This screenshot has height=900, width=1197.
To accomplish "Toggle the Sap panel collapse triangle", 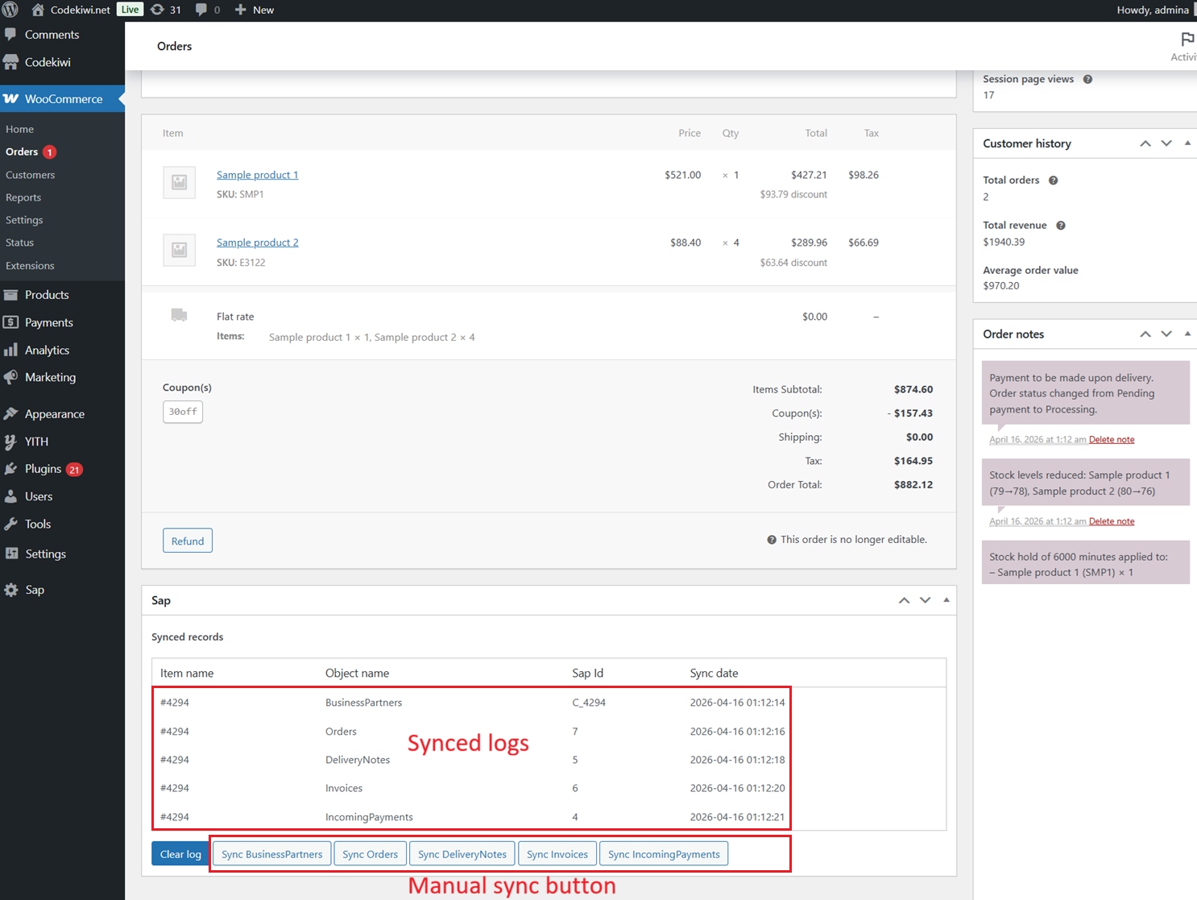I will pyautogui.click(x=946, y=600).
